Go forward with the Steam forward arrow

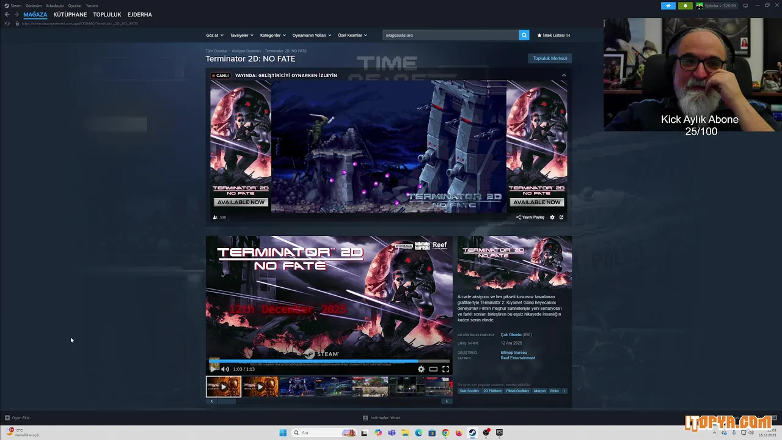point(16,15)
